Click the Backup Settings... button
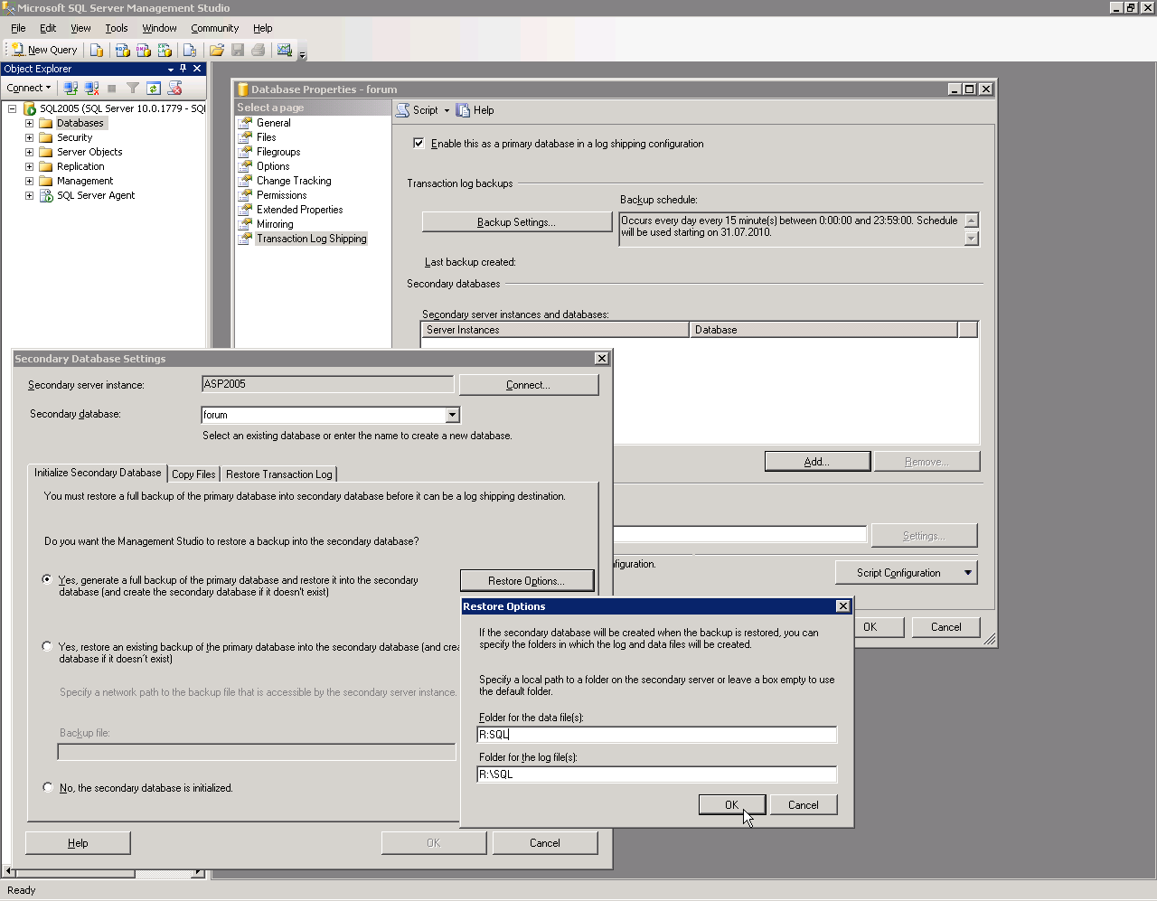Screen dimensions: 1157x901 [x=517, y=222]
